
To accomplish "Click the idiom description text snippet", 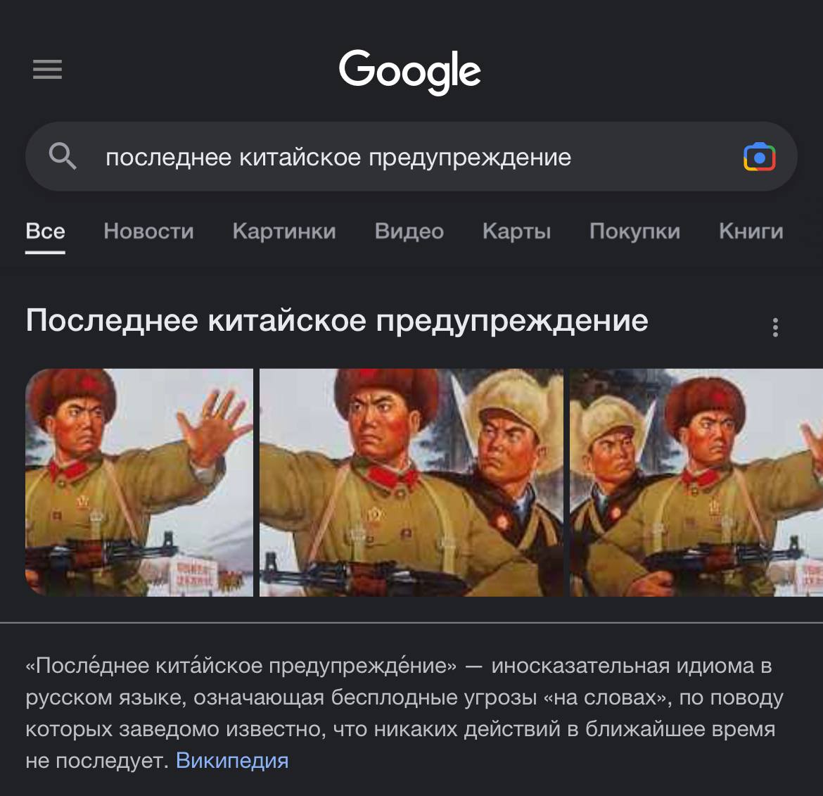I will tap(404, 713).
